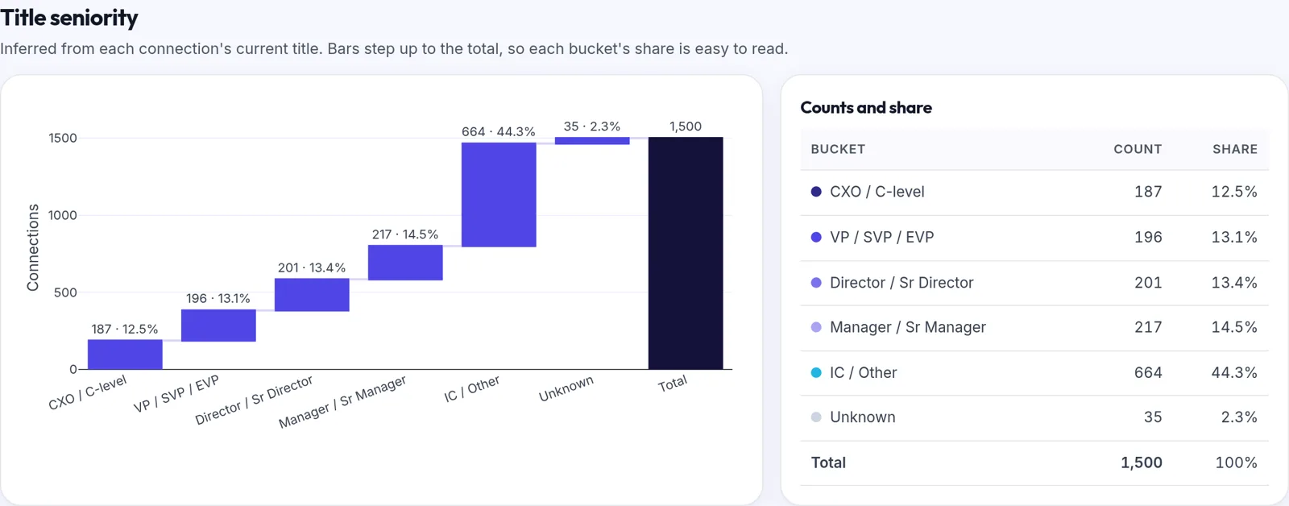Click the x-axis label 'Total'
1289x506 pixels.
(x=673, y=384)
